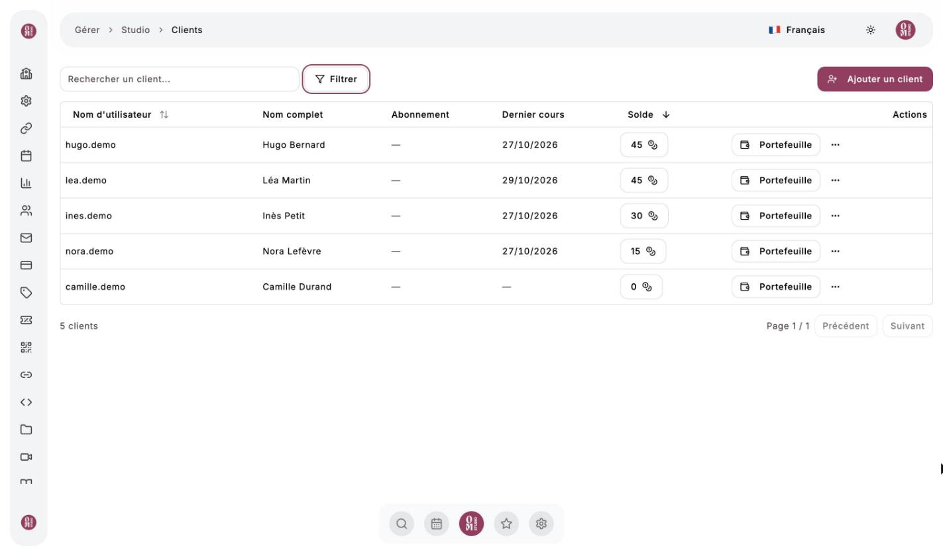Open the users/clients sidebar icon
The height and width of the screenshot is (556, 943).
pos(27,210)
